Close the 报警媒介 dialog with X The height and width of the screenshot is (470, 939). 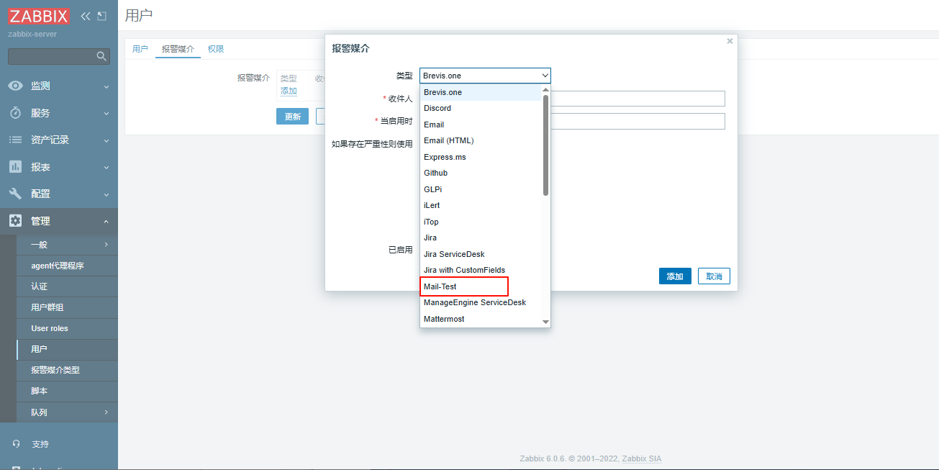[730, 41]
